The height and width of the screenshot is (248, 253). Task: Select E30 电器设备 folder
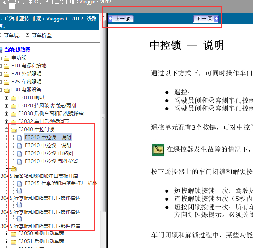tap(26, 89)
